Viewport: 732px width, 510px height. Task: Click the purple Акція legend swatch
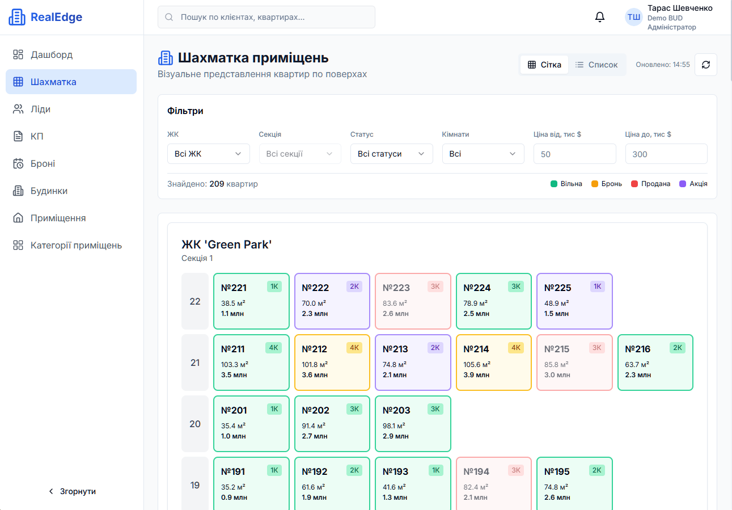(683, 184)
